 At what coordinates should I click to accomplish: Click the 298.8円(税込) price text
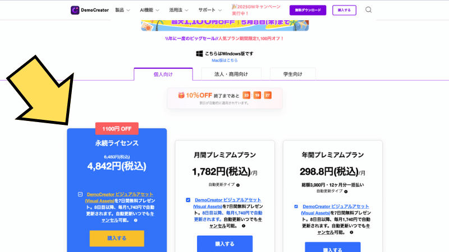coord(329,172)
